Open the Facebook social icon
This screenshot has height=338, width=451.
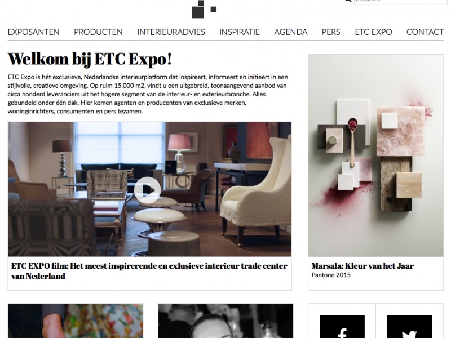[x=342, y=327]
